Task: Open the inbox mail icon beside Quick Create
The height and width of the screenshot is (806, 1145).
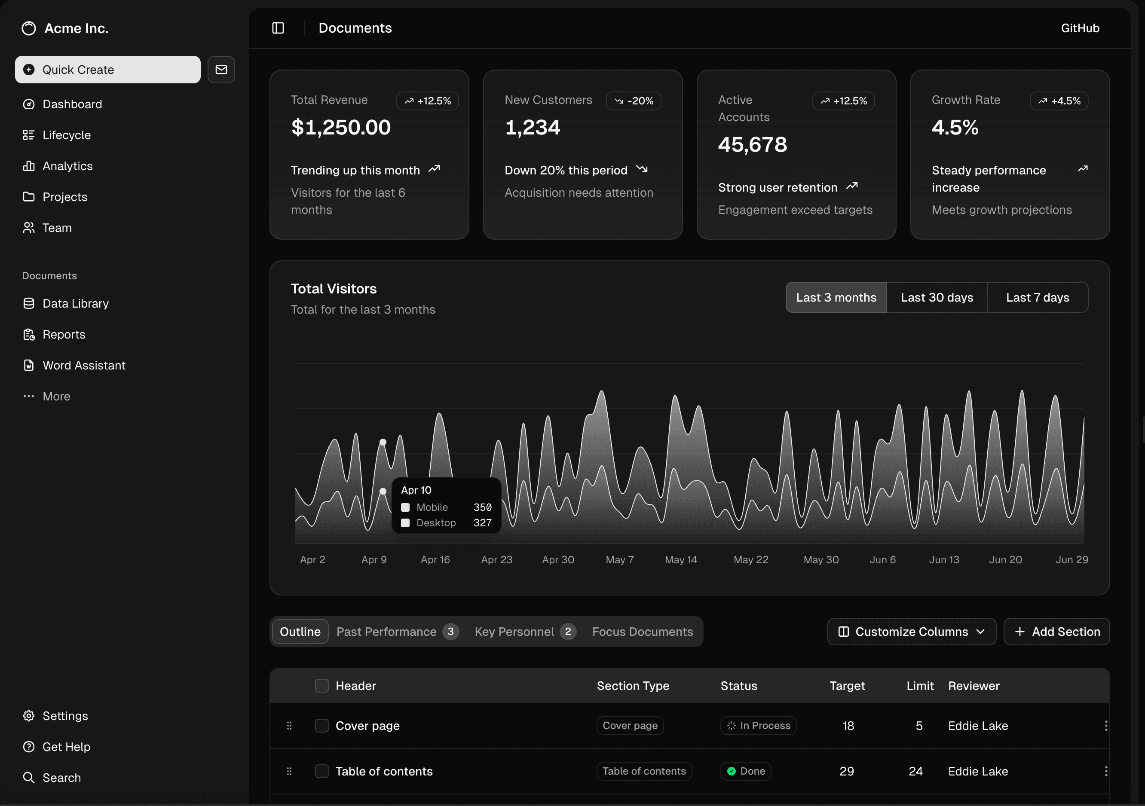Action: (x=221, y=69)
